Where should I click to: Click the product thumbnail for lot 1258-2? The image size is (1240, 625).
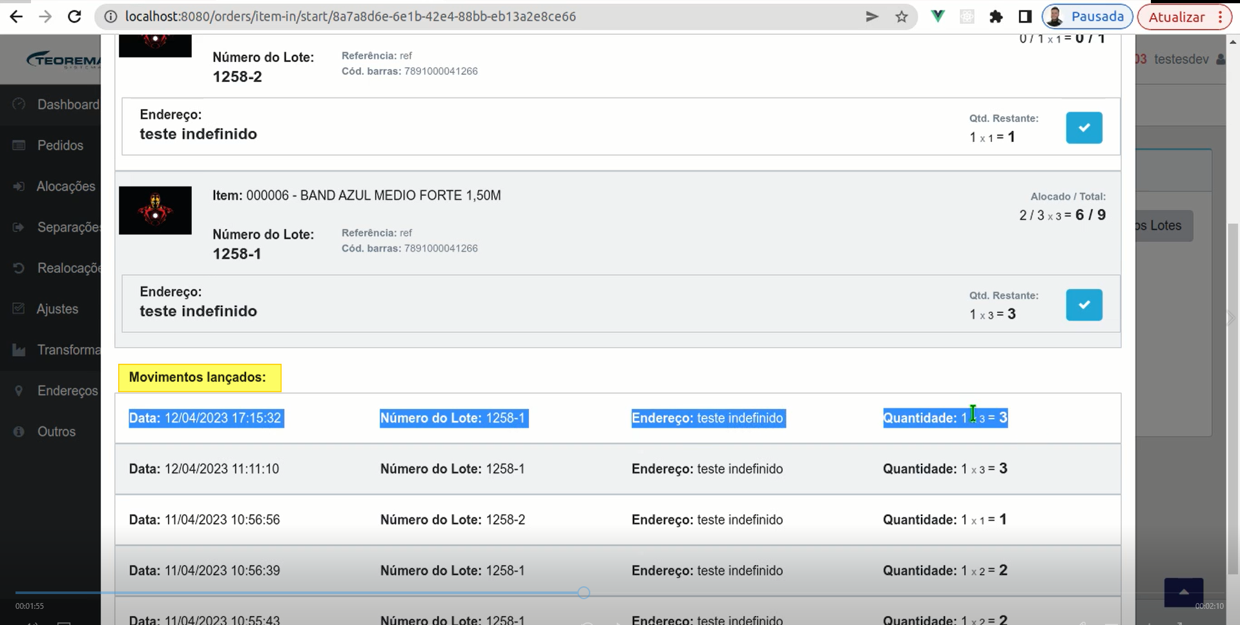[155, 46]
